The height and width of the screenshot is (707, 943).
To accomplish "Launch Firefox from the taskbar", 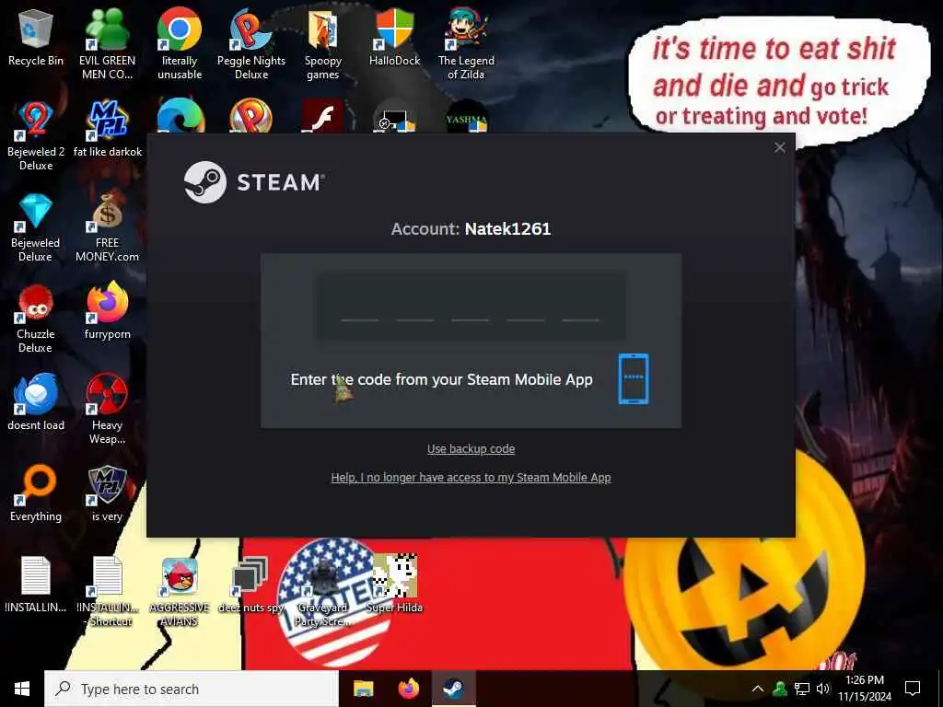I will (x=408, y=689).
